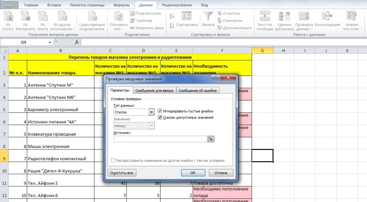Click the Очистить все button
The image size is (367, 202).
pos(122,173)
